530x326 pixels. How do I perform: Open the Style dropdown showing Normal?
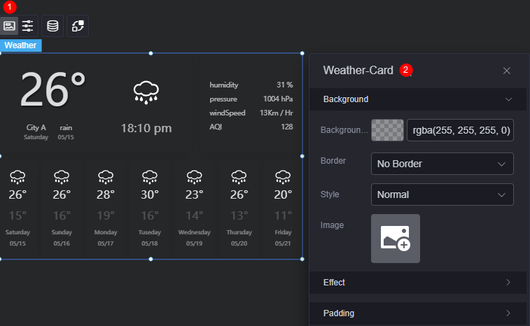(x=442, y=194)
